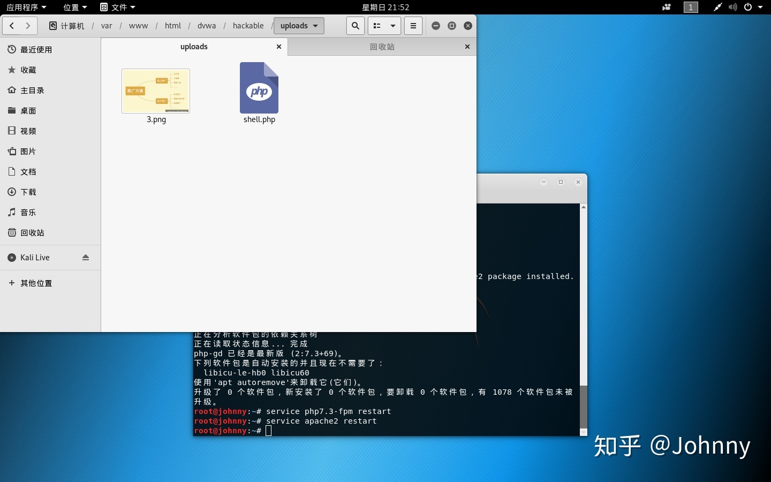Open 主目录 home in the sidebar
This screenshot has height=482, width=771.
pos(50,91)
